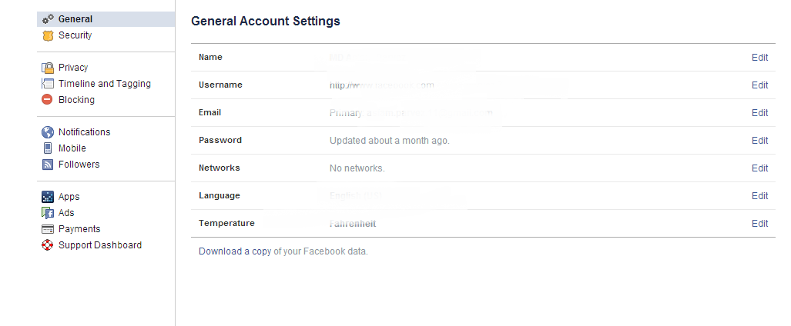Screen dimensions: 791x326
Task: Edit the Email setting
Action: (x=759, y=113)
